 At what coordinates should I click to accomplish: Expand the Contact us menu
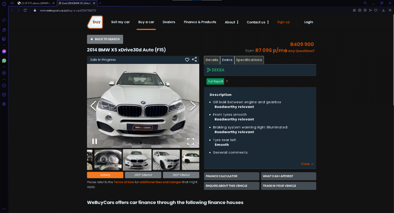pos(258,22)
